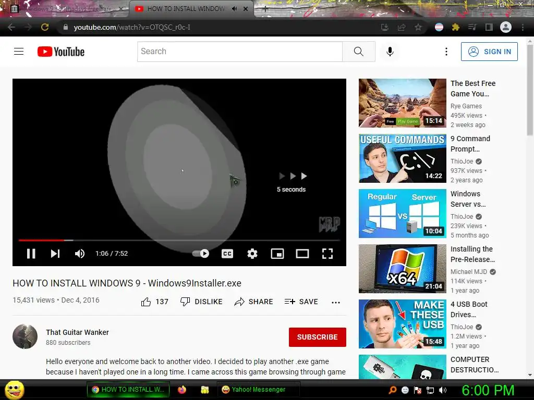
Task: Open COMPUTER DESTRUCTION video title
Action: (475, 365)
